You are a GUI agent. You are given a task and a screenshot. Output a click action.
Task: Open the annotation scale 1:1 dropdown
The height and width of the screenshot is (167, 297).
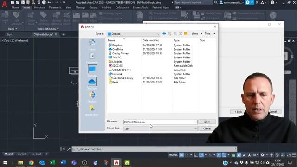[256, 155]
